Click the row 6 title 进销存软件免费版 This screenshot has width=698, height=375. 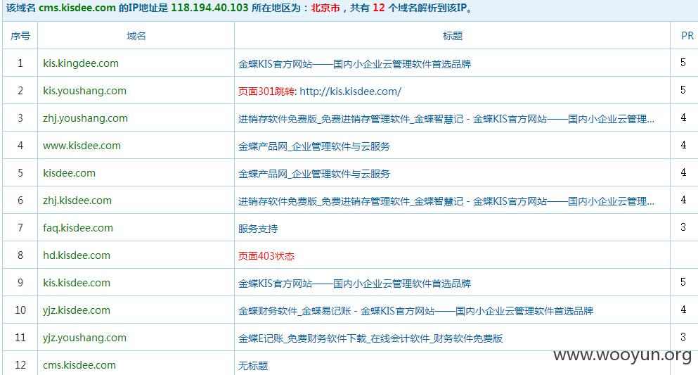coord(446,201)
